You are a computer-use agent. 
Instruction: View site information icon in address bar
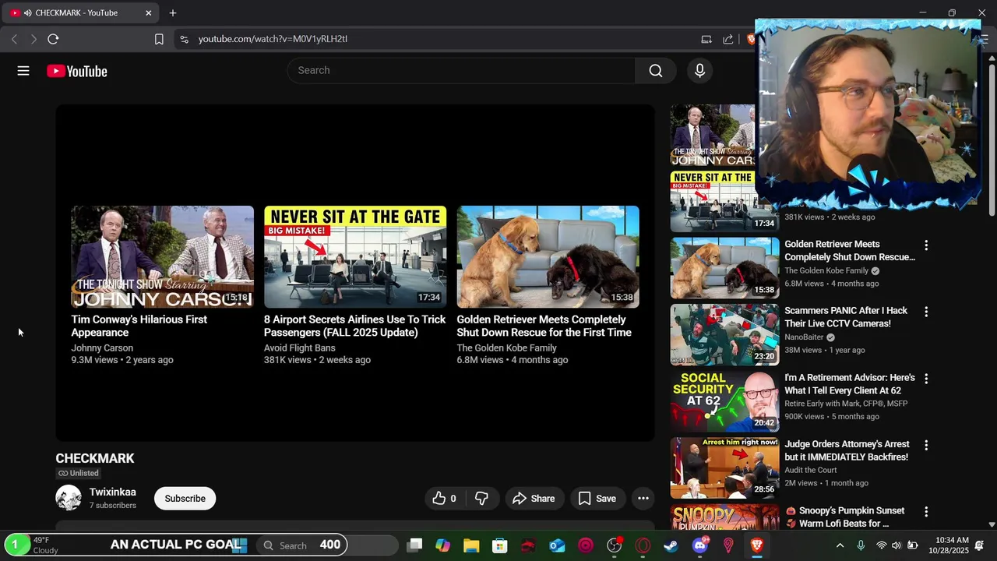(x=183, y=39)
